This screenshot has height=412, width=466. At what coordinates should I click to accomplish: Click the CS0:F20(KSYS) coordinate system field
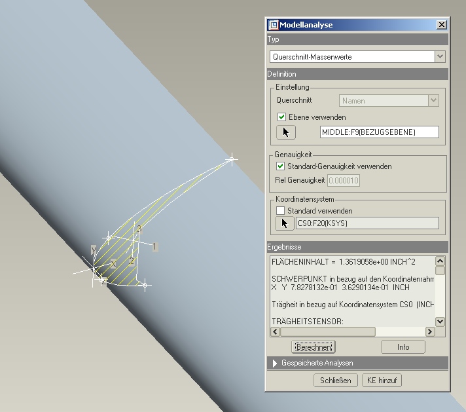[367, 223]
